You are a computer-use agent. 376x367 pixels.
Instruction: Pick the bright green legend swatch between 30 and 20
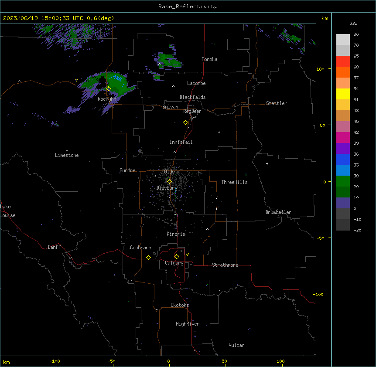(343, 181)
